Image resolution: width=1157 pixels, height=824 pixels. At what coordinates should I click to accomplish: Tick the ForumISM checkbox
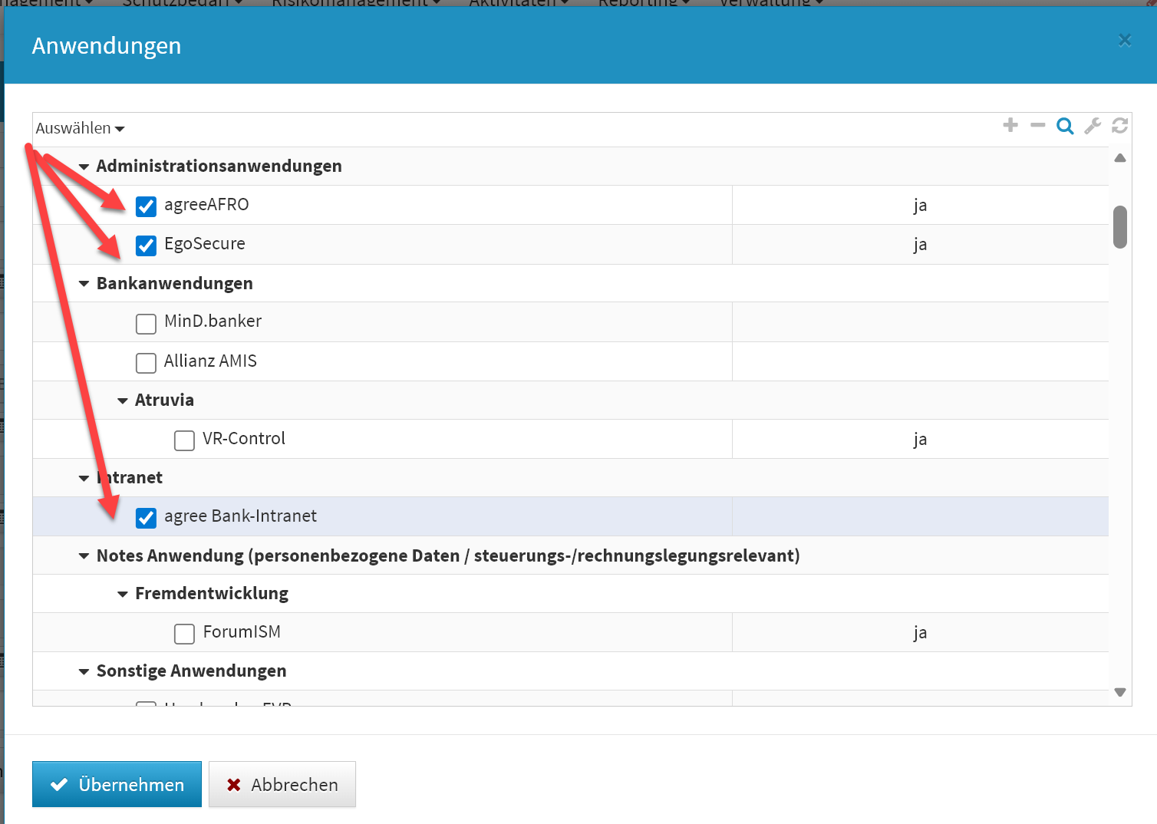(184, 634)
